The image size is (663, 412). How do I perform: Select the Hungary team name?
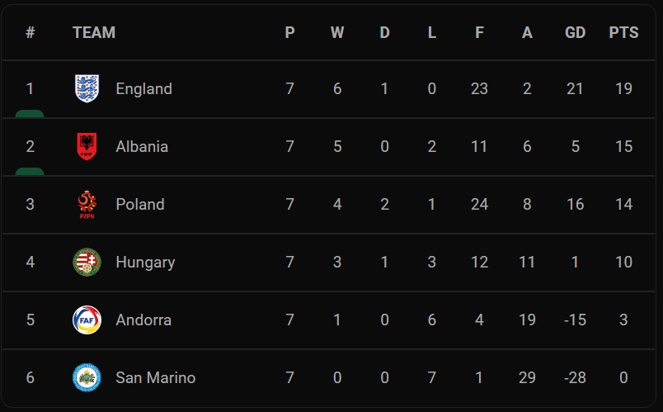click(x=145, y=262)
